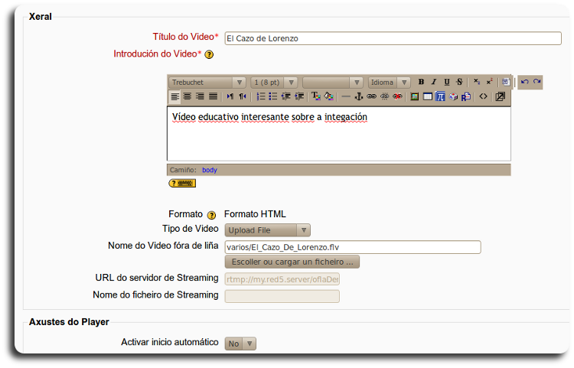Click the yellow keyboard help button
The height and width of the screenshot is (368, 574).
(x=182, y=183)
